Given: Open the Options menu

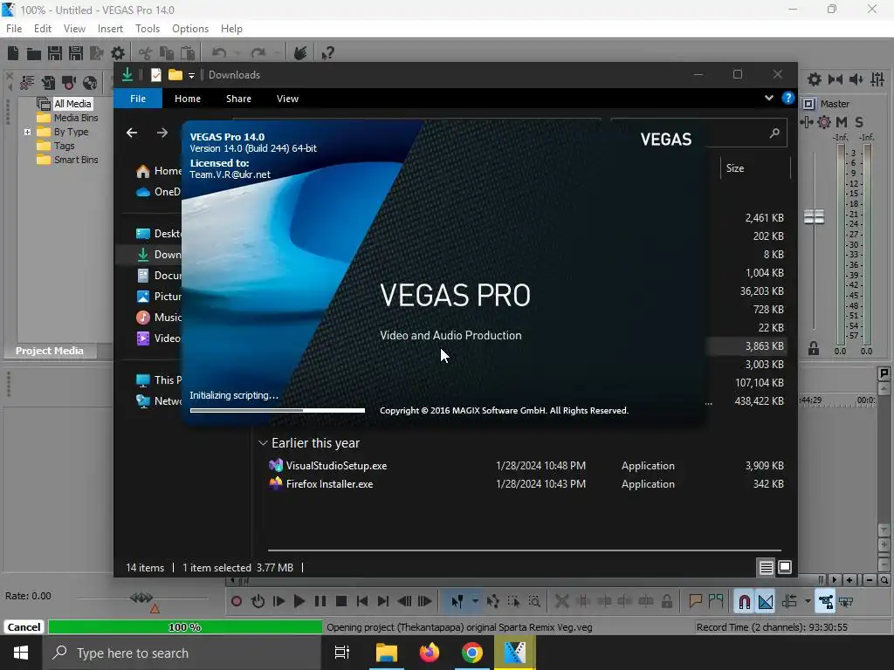Looking at the screenshot, I should coord(189,29).
